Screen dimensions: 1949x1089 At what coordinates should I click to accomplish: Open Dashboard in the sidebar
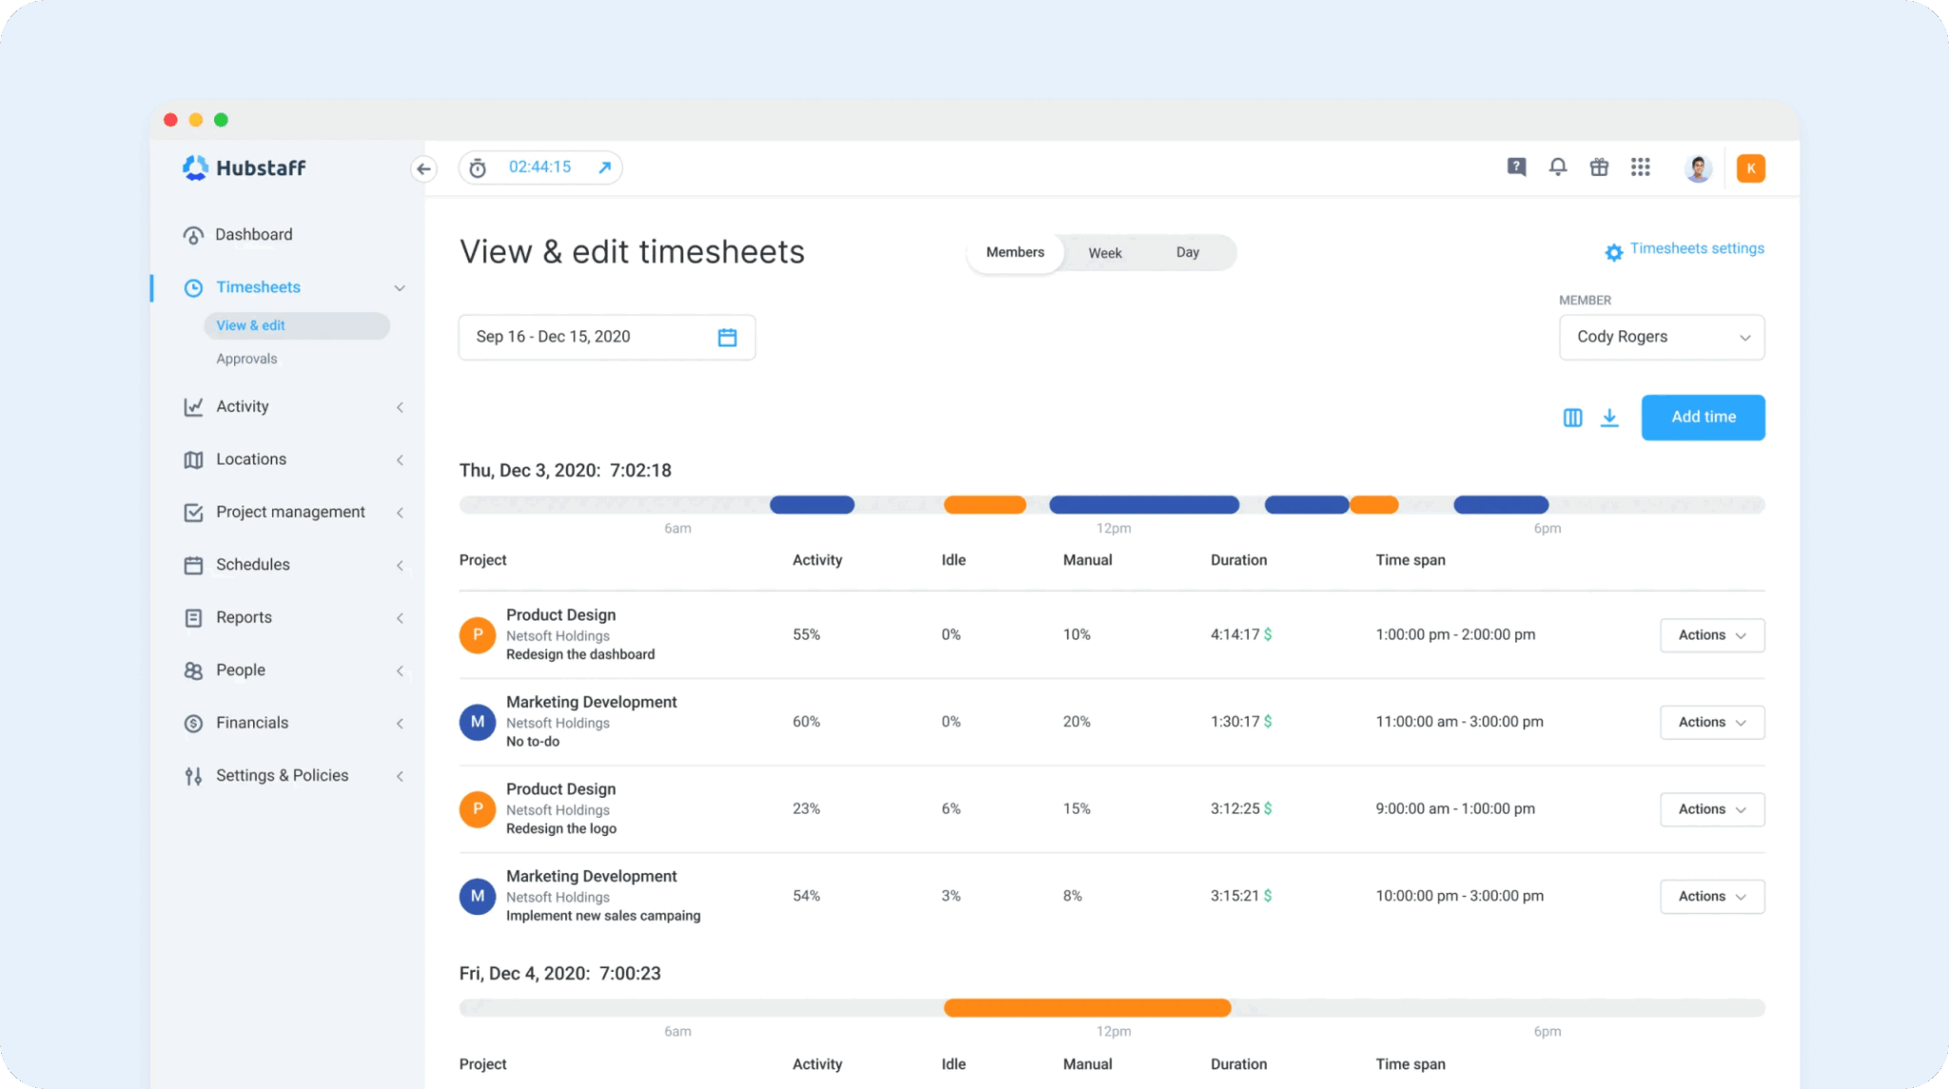(254, 234)
